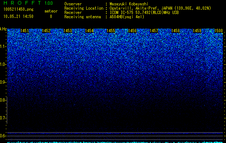Click the 1457 time marker
This screenshot has width=226, height=143.
click(154, 31)
